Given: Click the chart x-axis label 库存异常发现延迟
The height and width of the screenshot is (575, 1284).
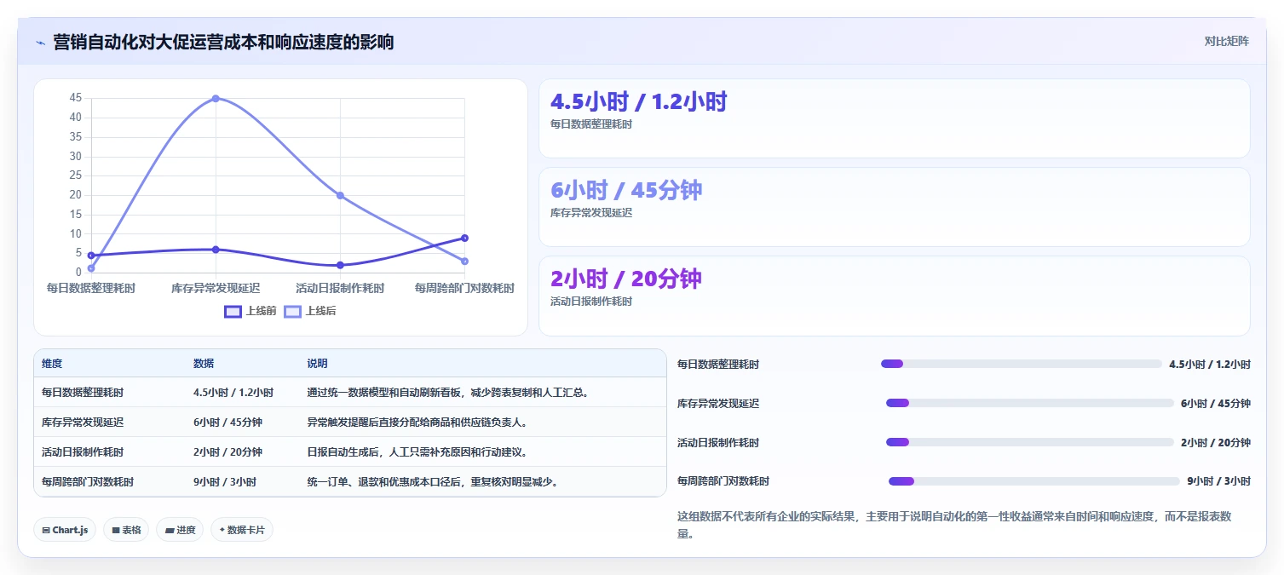Looking at the screenshot, I should pyautogui.click(x=216, y=289).
